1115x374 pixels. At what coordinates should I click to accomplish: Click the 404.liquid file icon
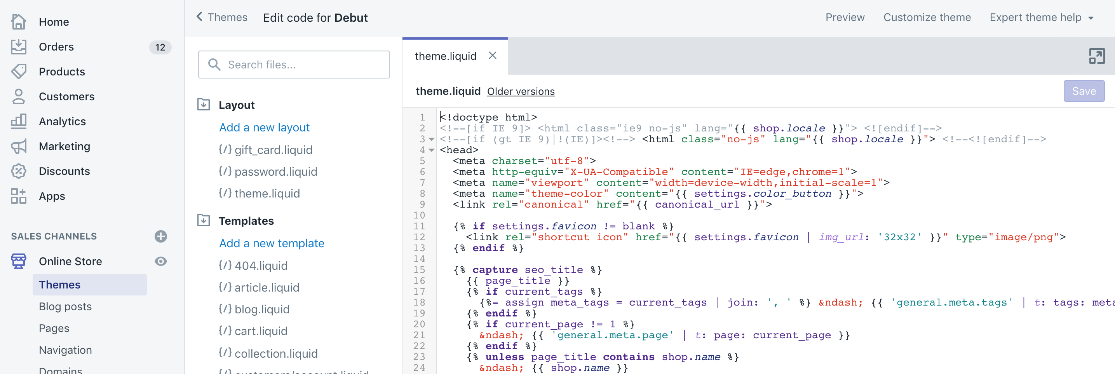(x=225, y=265)
